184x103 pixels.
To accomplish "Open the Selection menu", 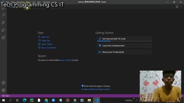I will tap(20, 2).
